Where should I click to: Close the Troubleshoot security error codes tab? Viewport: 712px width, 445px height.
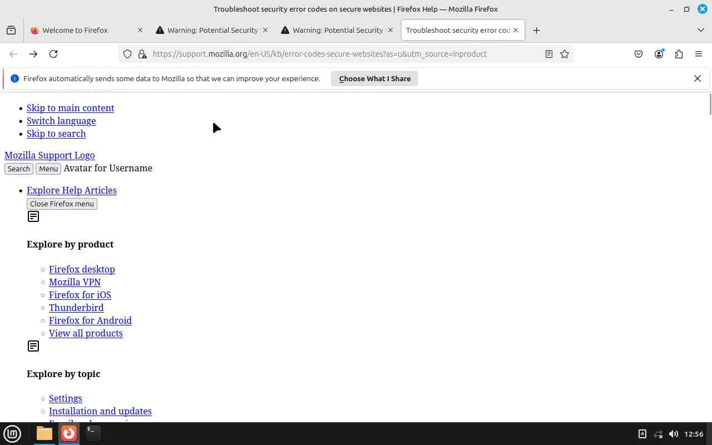pyautogui.click(x=516, y=30)
